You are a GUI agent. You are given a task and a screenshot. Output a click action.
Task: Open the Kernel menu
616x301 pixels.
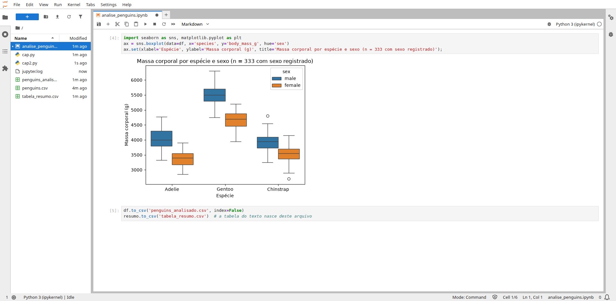click(x=74, y=4)
